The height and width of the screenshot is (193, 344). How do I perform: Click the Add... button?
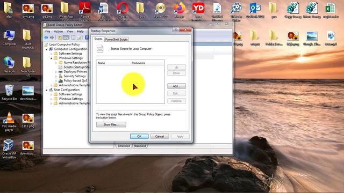click(x=176, y=86)
